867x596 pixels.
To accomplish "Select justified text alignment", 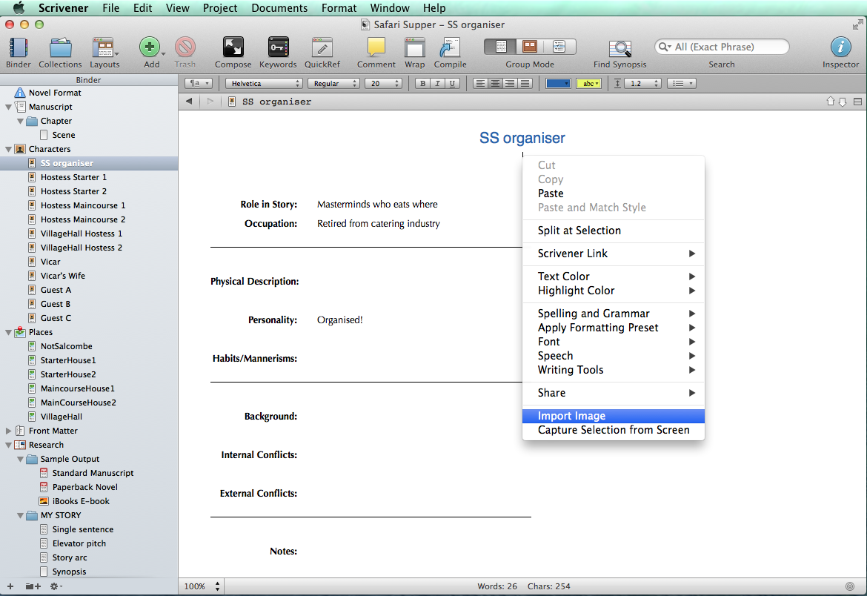I will coord(525,84).
